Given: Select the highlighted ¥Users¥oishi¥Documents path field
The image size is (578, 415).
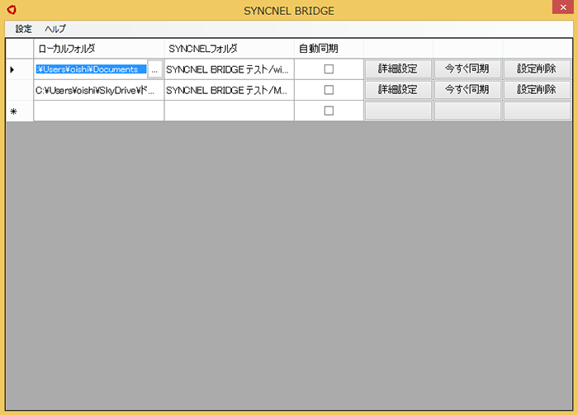Looking at the screenshot, I should tap(91, 69).
